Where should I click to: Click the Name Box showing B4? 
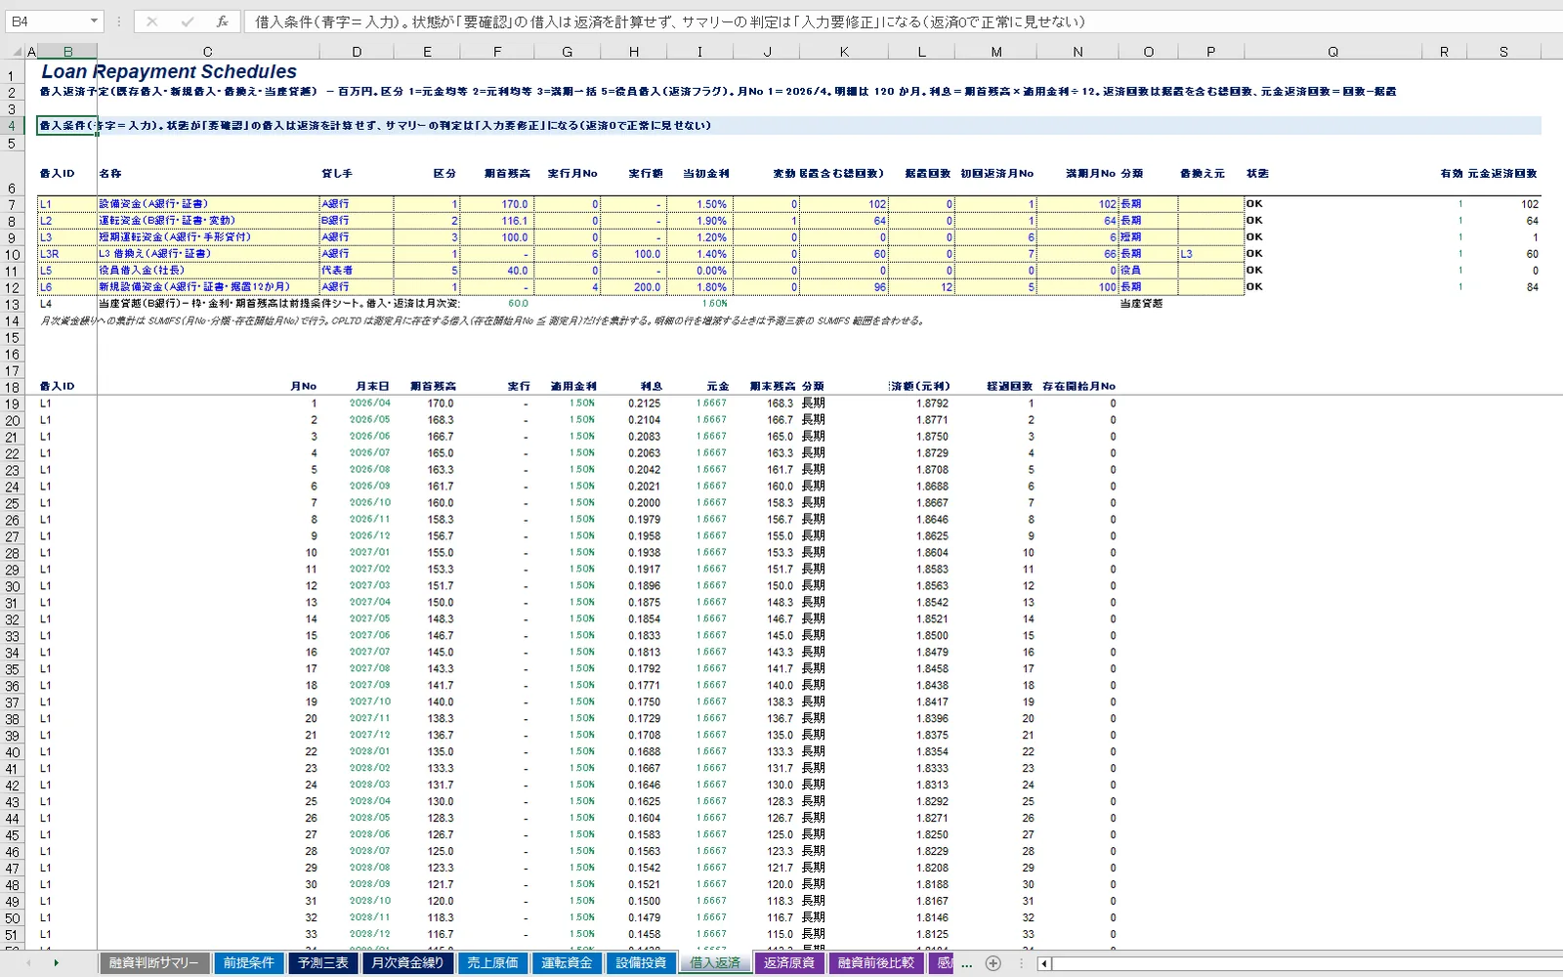tap(46, 21)
